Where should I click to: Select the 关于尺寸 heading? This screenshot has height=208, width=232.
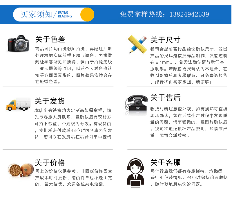pyautogui.click(x=165, y=40)
